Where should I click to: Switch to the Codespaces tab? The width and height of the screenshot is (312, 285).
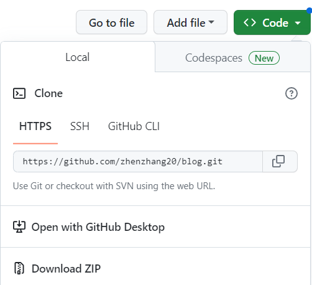(x=232, y=57)
